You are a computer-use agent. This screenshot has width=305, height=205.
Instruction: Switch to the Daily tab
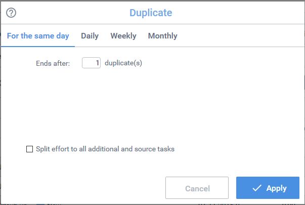click(90, 36)
